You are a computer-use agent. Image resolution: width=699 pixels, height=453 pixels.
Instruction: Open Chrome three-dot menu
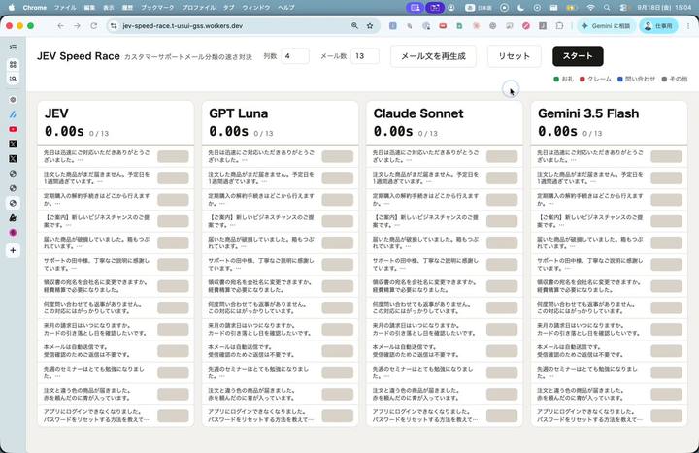[x=688, y=26]
